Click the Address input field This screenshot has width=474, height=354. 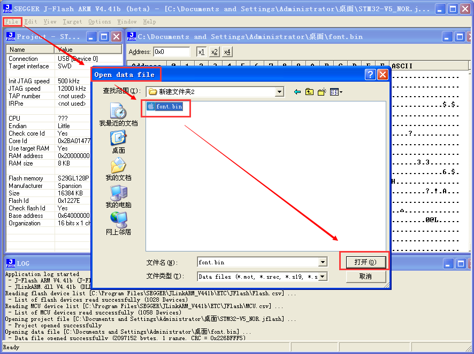click(x=171, y=52)
